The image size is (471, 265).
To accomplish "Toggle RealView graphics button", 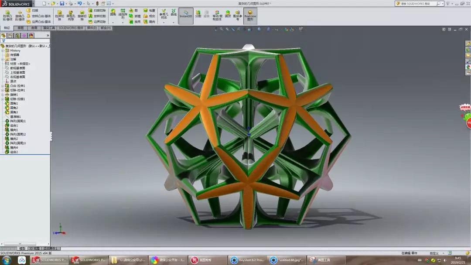I will click(x=250, y=16).
